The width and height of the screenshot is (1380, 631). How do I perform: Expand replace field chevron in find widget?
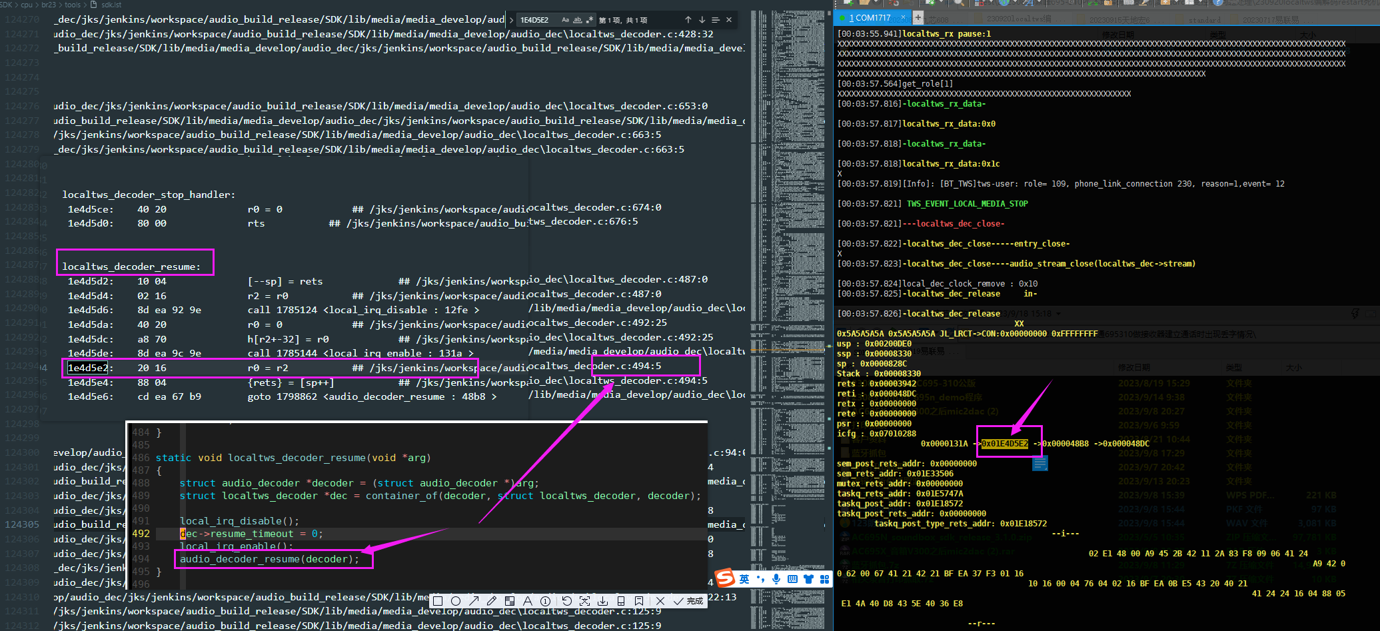(511, 20)
